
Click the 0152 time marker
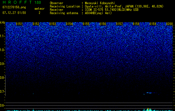click(x=36, y=24)
